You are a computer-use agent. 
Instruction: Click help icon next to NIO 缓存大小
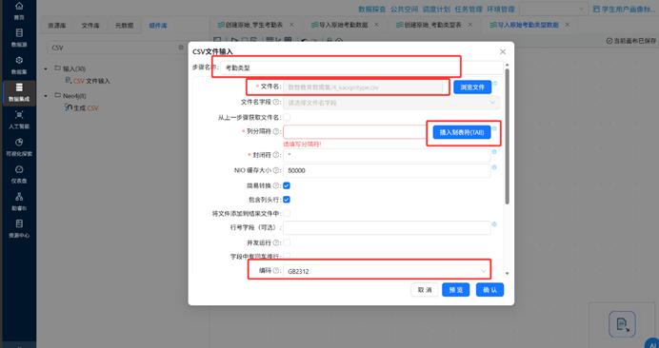276,170
